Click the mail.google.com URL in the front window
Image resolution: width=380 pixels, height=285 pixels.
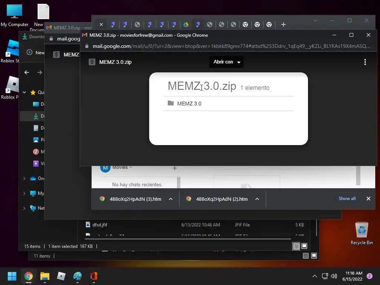click(231, 46)
